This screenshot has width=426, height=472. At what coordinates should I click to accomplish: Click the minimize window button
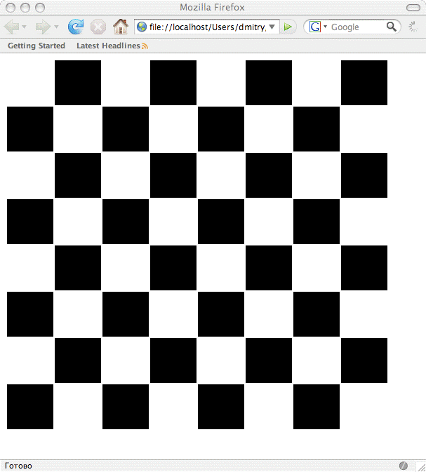click(x=25, y=8)
